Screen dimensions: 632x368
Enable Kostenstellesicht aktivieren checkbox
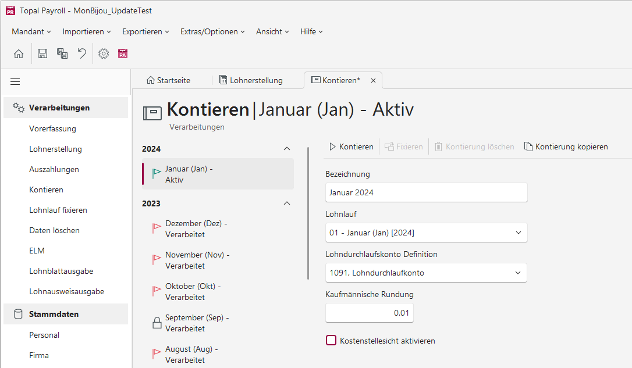(331, 341)
